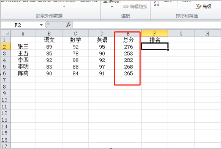Click cell containing 总分
This screenshot has height=149, width=221.
[128, 40]
